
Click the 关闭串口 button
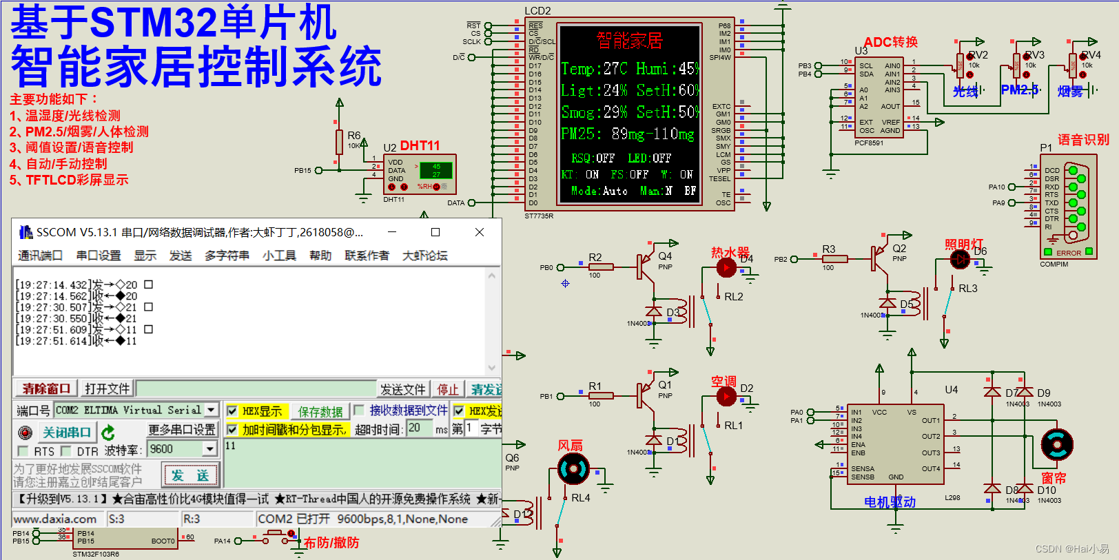(x=66, y=433)
